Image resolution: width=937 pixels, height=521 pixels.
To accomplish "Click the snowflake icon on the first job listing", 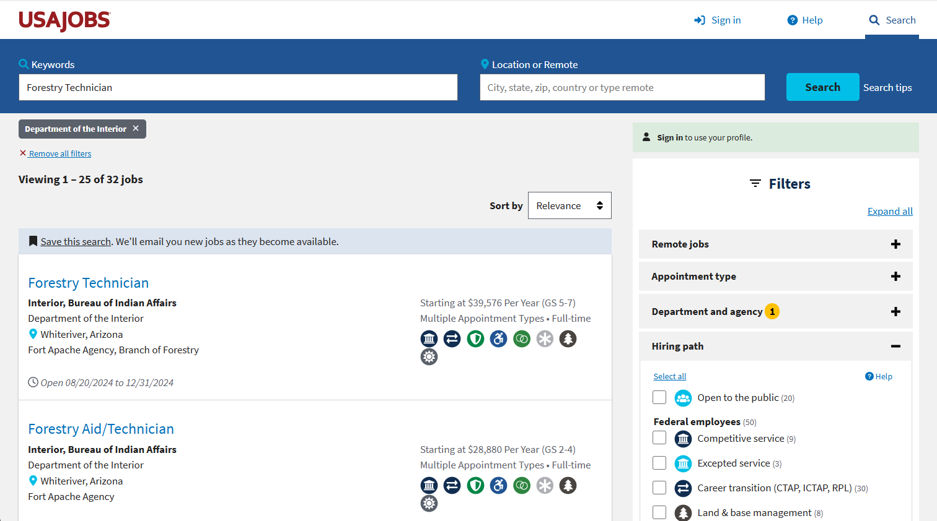I will point(545,339).
